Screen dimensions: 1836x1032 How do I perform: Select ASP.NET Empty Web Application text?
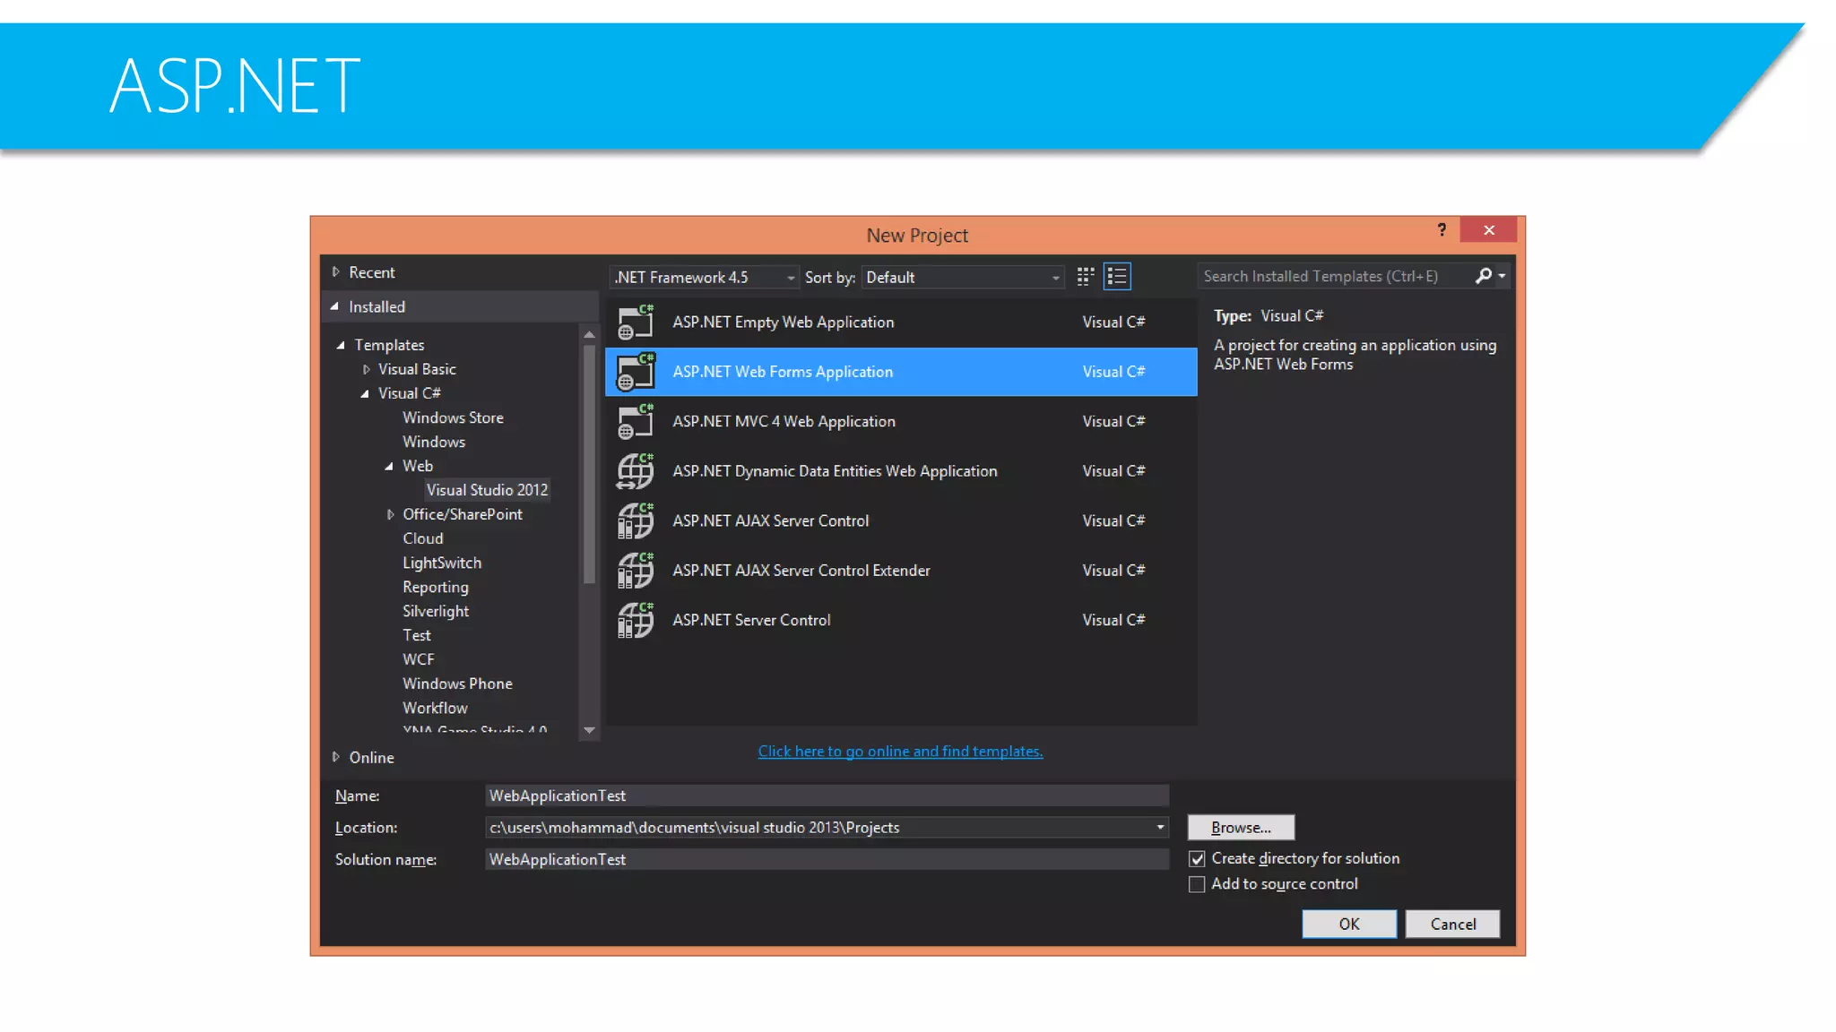point(783,322)
